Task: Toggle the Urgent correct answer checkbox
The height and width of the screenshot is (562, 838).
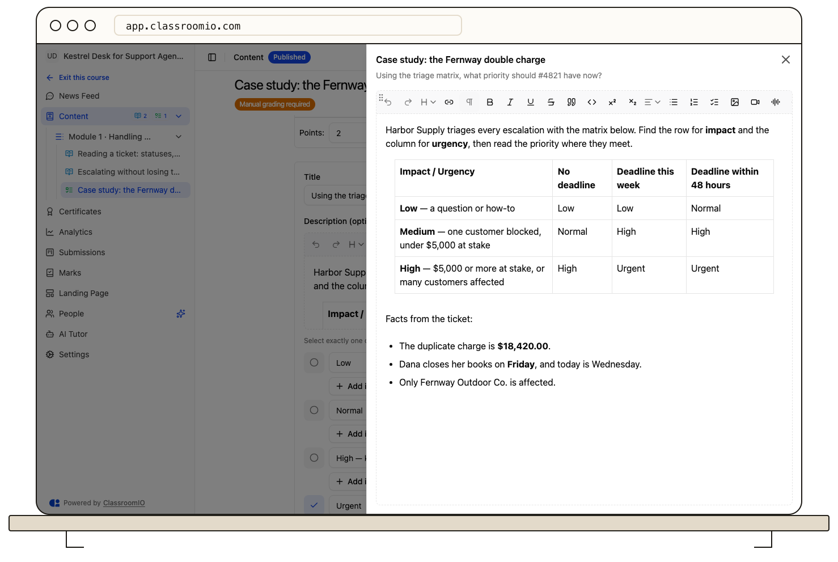Action: click(x=314, y=505)
